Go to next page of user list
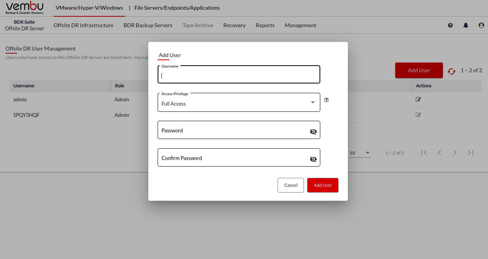The image size is (488, 259). [455, 153]
